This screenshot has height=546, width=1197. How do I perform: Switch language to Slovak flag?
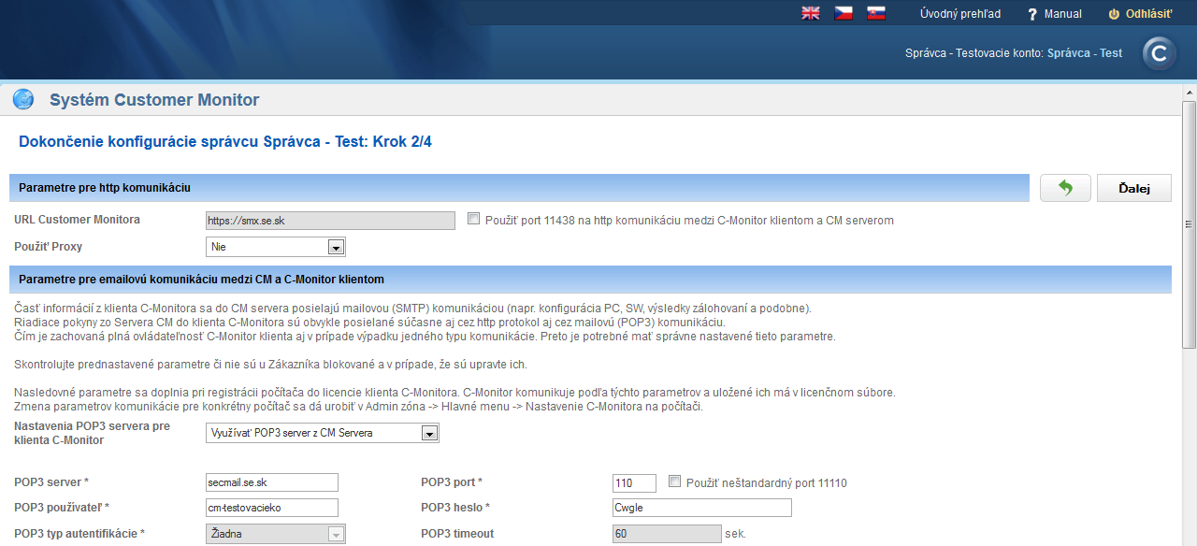(876, 13)
